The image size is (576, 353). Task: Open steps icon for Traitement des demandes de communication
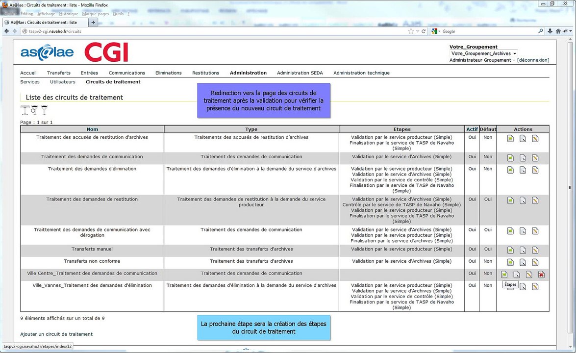[510, 158]
